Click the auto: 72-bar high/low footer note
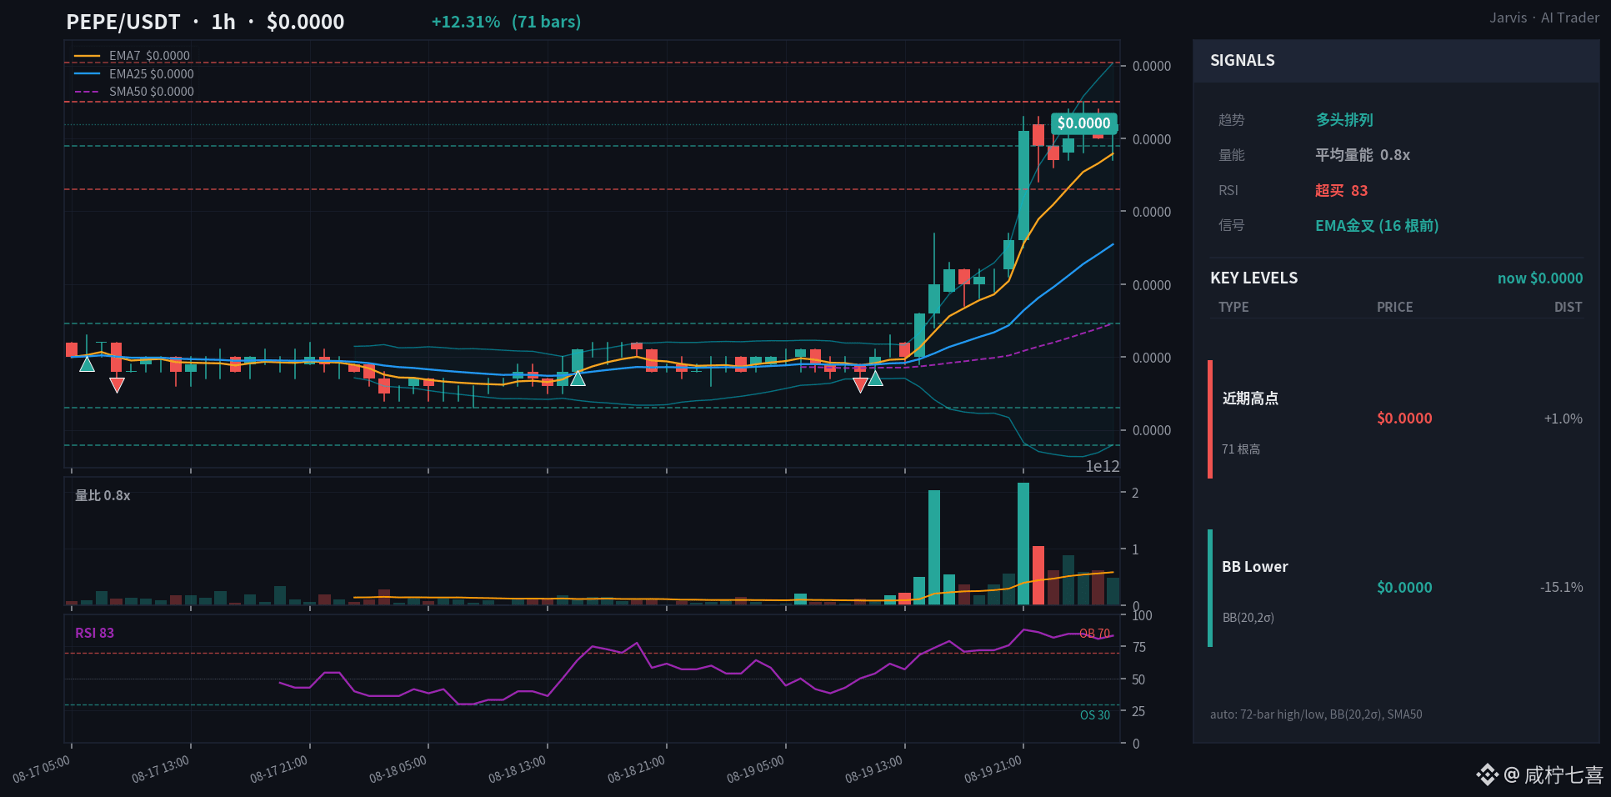This screenshot has height=797, width=1611. 1316,714
